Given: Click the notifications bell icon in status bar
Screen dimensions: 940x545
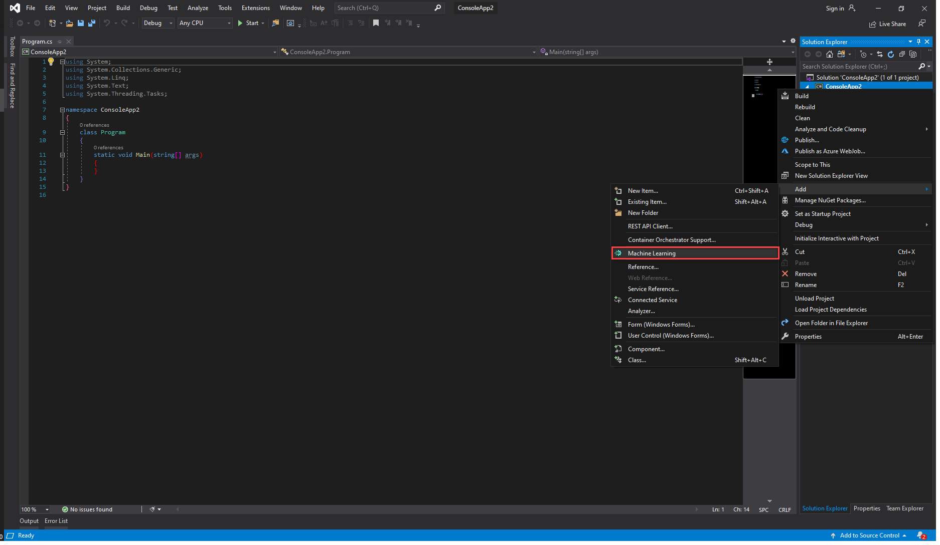Looking at the screenshot, I should pos(921,535).
